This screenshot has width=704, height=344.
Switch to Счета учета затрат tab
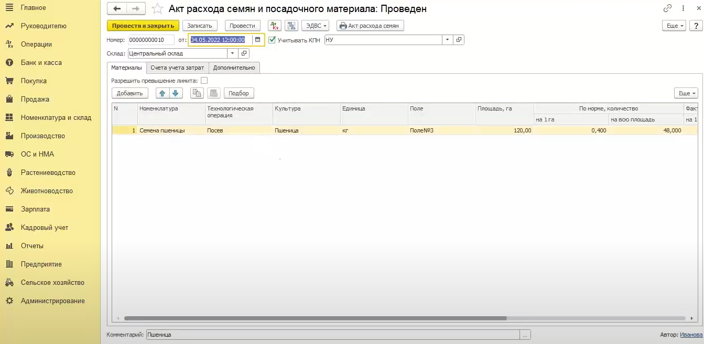click(177, 68)
